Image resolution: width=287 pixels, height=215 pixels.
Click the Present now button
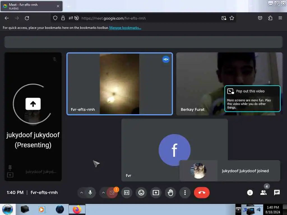tap(156, 193)
